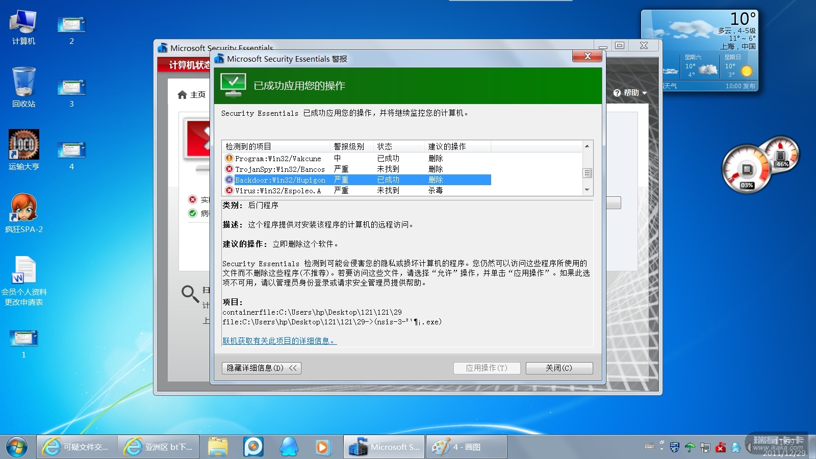This screenshot has width=816, height=459.
Task: Open the file explorer taskbar icon
Action: pyautogui.click(x=218, y=447)
